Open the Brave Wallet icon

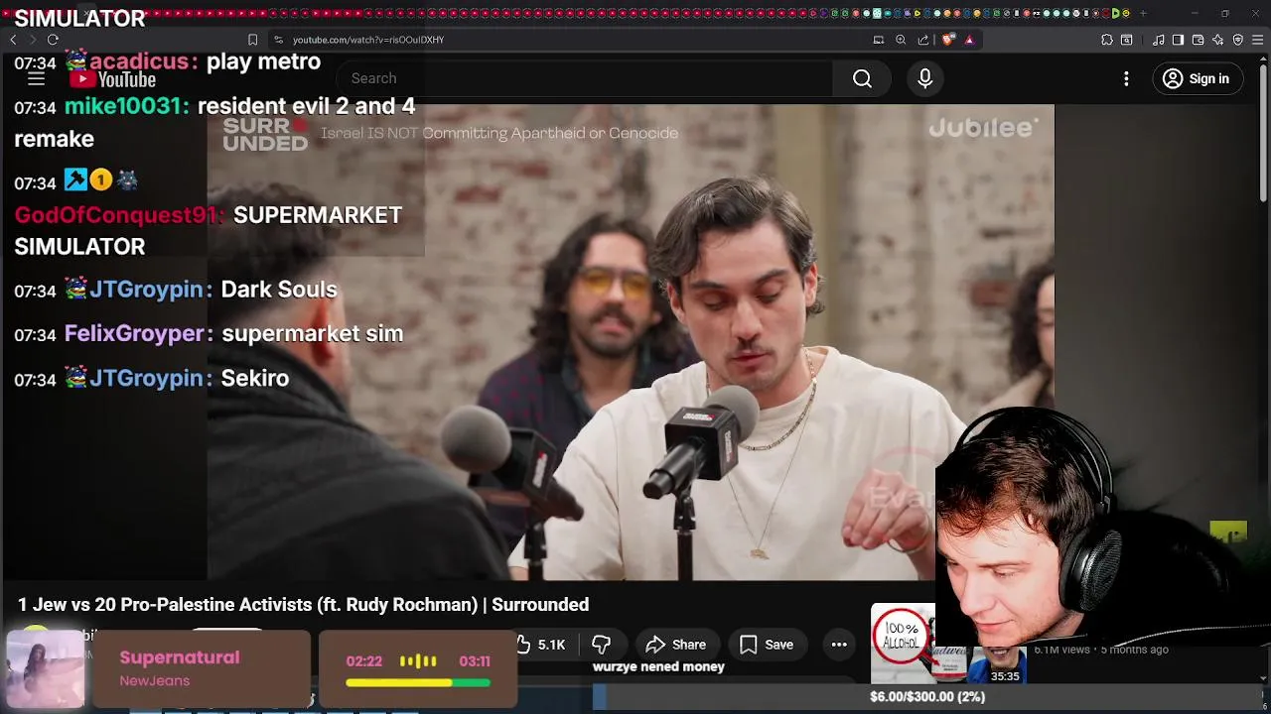tap(1199, 40)
